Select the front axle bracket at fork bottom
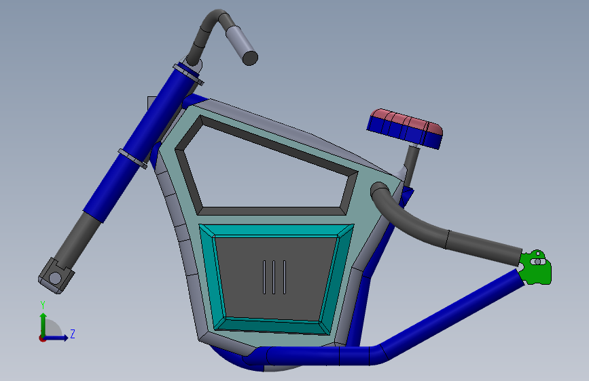589x381 pixels. click(x=56, y=276)
